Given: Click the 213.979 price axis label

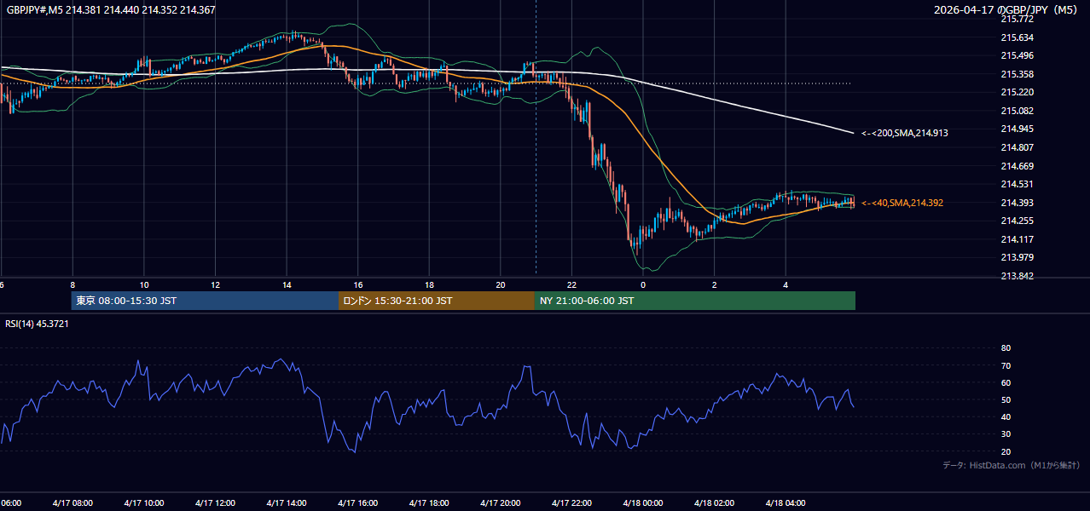Looking at the screenshot, I should [1017, 258].
